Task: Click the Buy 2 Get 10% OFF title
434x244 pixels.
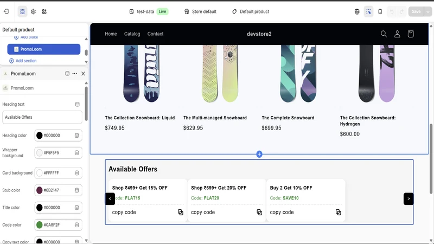Action: point(291,188)
